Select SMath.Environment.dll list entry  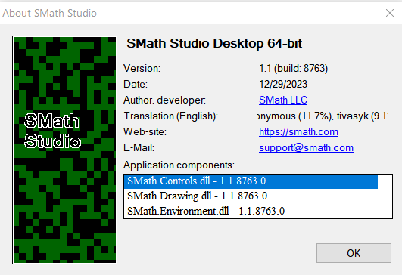click(x=251, y=211)
